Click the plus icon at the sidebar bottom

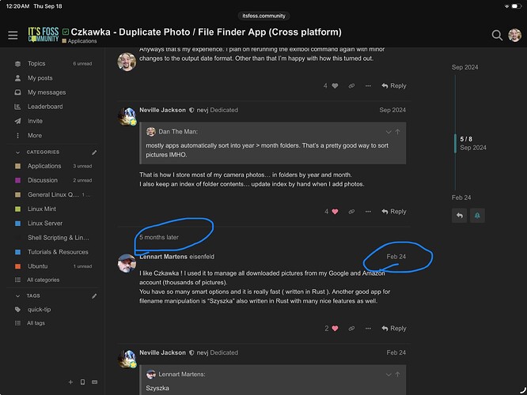(x=70, y=382)
